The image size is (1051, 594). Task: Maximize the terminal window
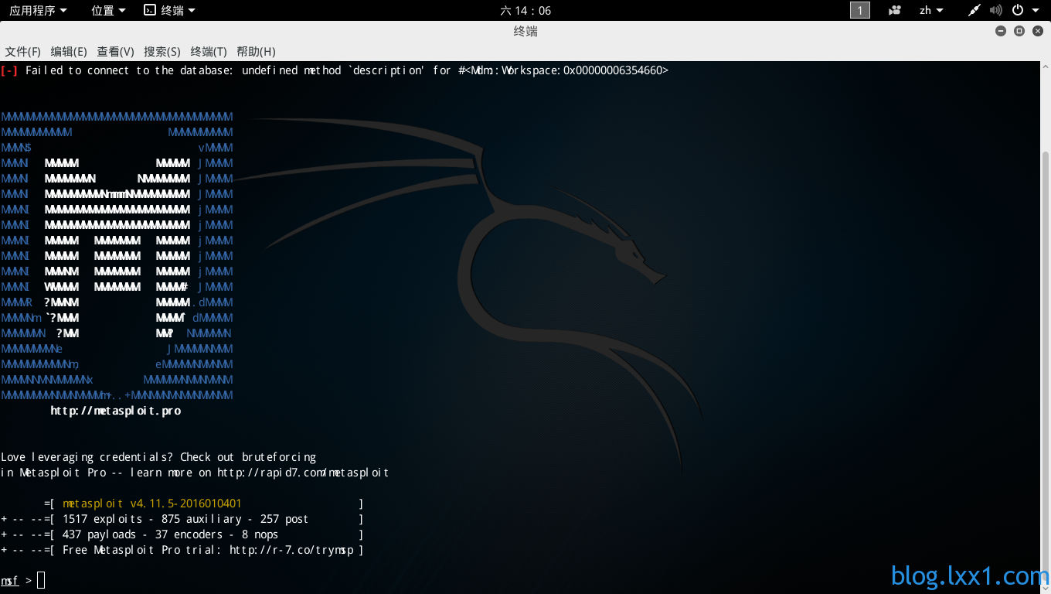(x=1019, y=31)
